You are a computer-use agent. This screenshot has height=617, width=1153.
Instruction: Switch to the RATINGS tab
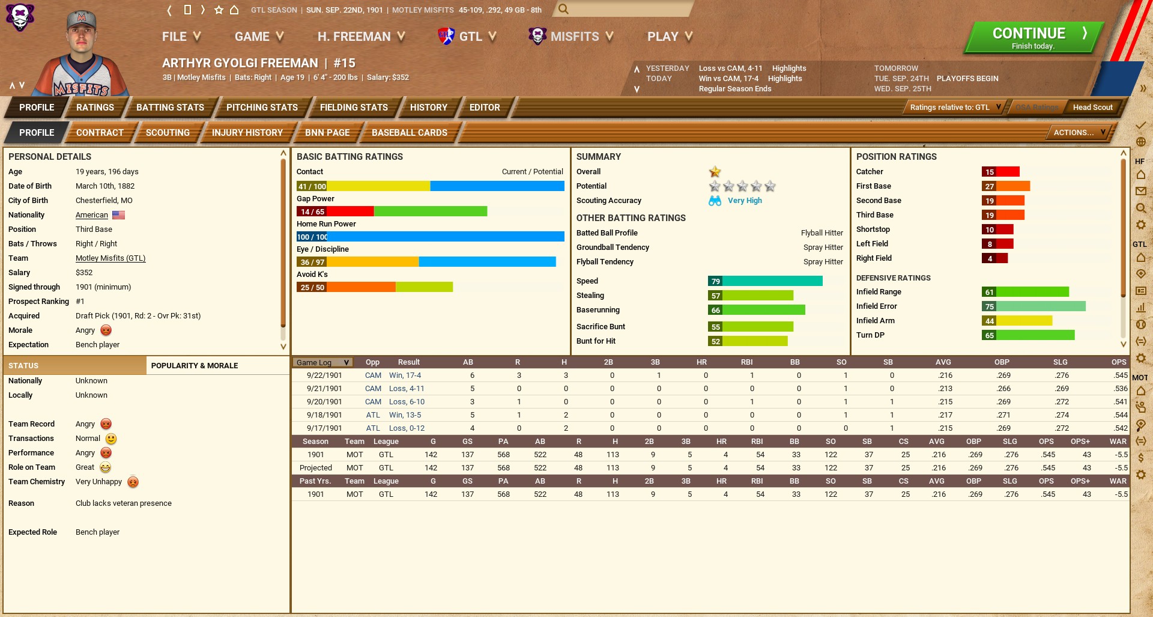pyautogui.click(x=95, y=108)
